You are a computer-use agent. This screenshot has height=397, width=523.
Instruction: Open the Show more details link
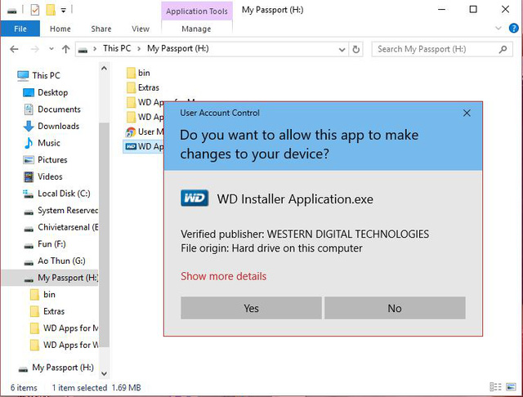(223, 276)
